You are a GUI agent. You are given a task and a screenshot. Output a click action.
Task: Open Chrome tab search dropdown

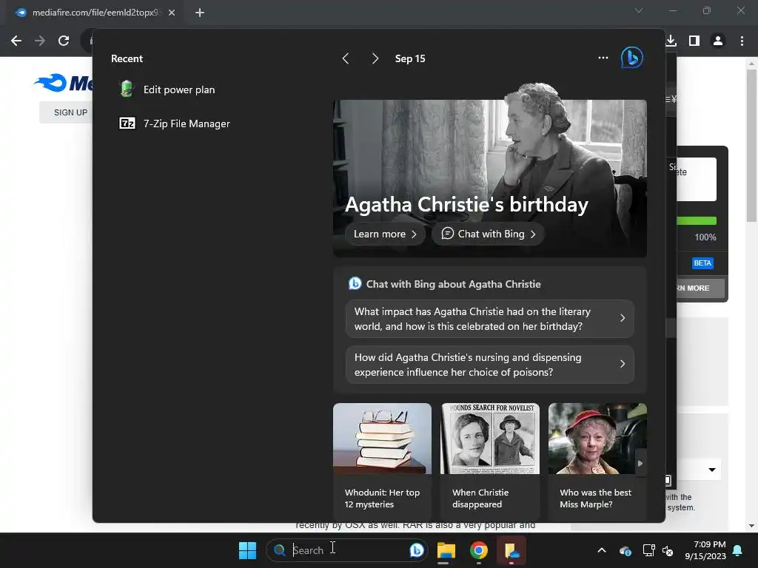click(x=639, y=10)
